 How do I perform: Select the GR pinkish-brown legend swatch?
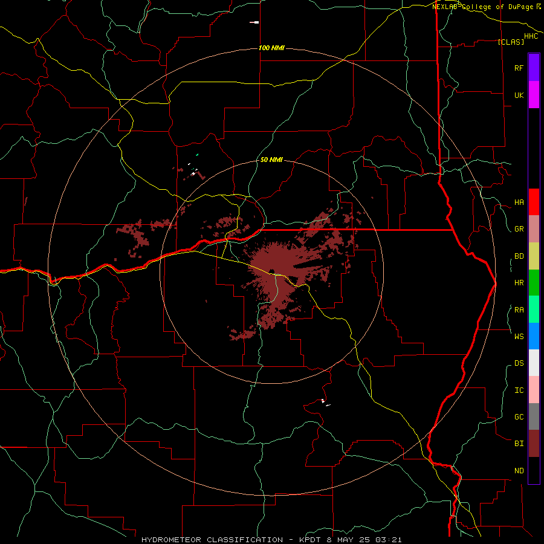tap(534, 229)
